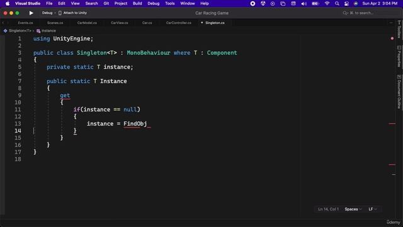
Task: Click the unsaved dot on Singleton.cs tab
Action: [x=201, y=23]
